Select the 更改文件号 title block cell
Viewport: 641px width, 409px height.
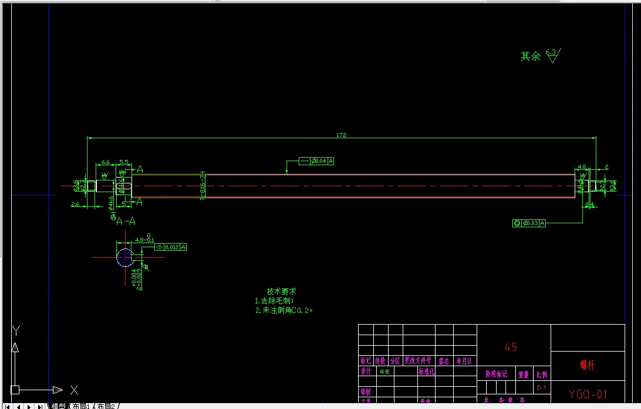[x=418, y=360]
